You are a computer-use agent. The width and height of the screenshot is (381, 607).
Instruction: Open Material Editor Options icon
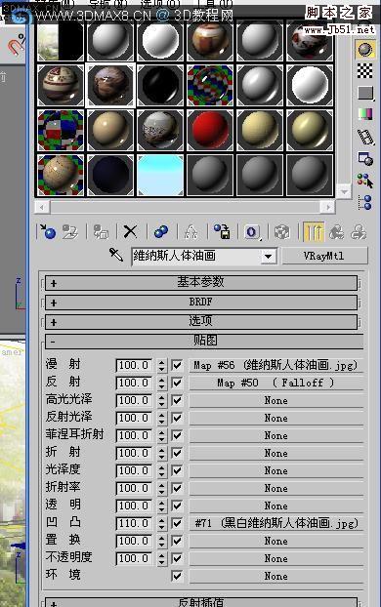click(x=365, y=159)
